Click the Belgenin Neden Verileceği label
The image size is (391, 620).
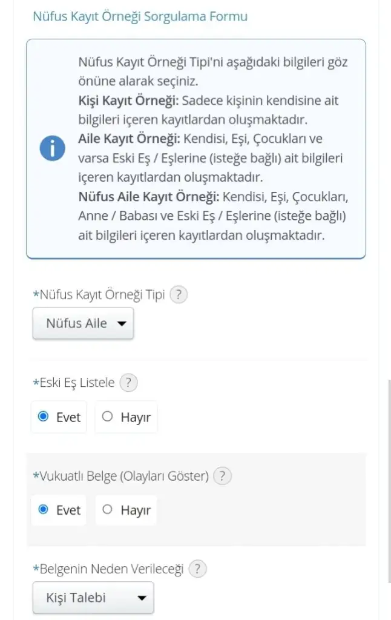(x=108, y=570)
